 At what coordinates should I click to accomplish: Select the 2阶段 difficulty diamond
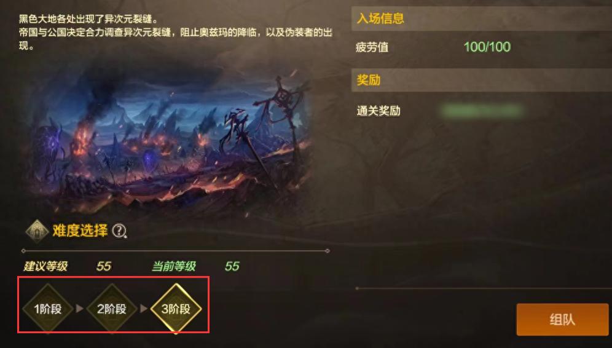pyautogui.click(x=112, y=309)
